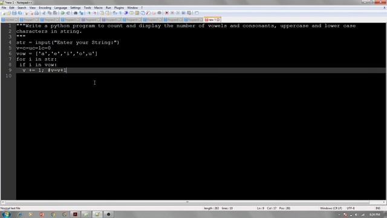Click the horizontal scrollbar right arrow
Viewport: 387px width, 218px height.
[384, 202]
